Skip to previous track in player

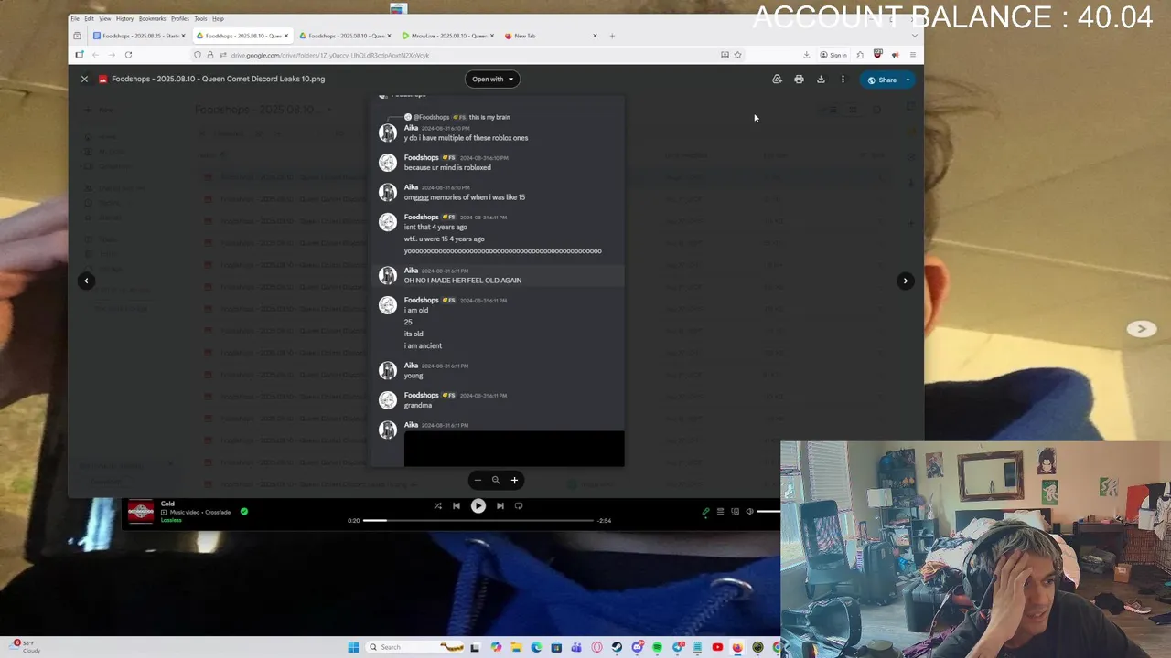click(457, 505)
